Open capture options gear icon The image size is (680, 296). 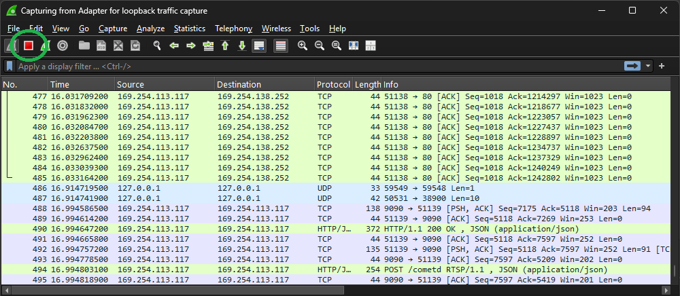(63, 45)
